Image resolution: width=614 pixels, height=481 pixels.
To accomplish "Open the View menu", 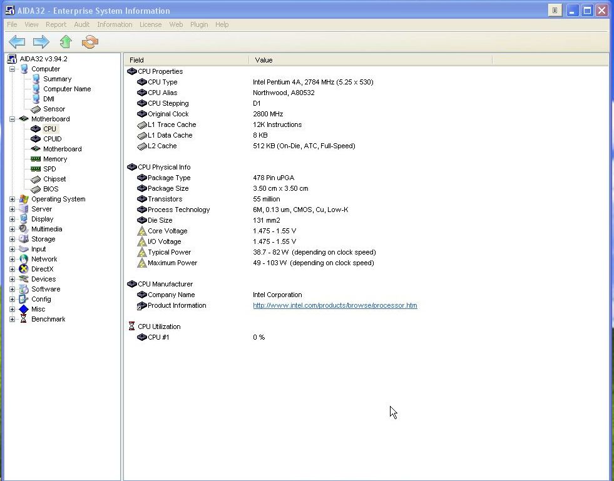I will pos(31,24).
